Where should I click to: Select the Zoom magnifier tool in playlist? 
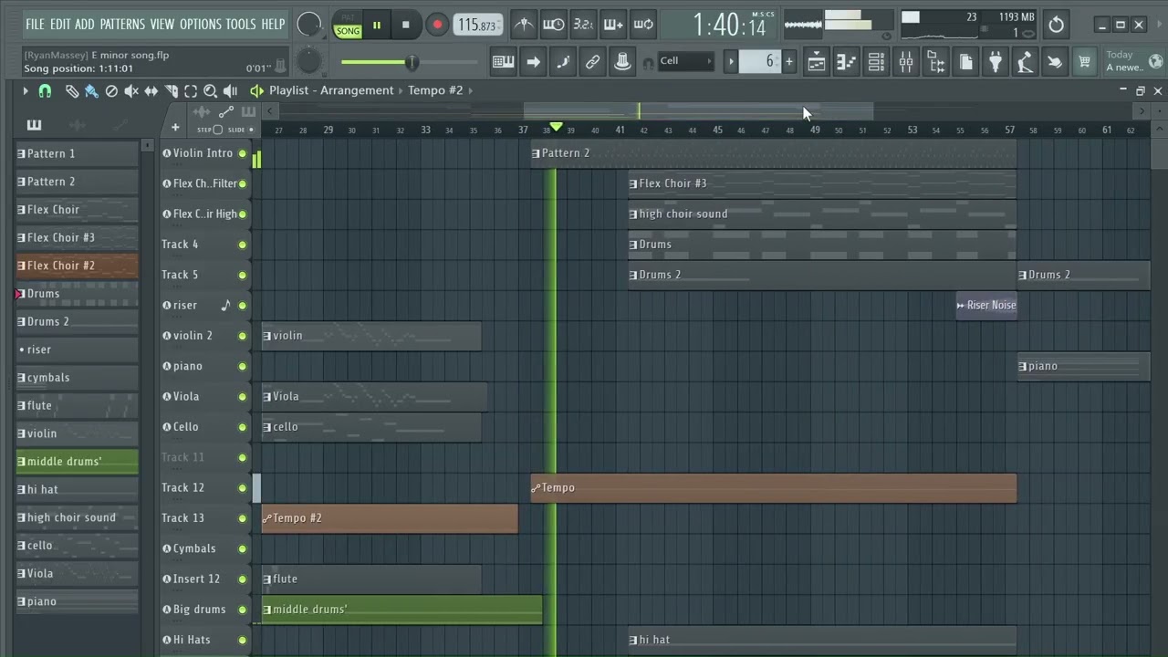pos(210,91)
